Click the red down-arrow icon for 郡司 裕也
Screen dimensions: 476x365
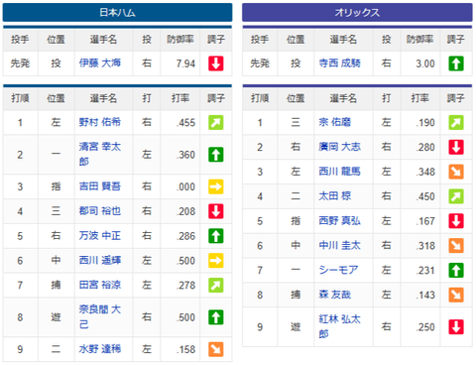[216, 211]
